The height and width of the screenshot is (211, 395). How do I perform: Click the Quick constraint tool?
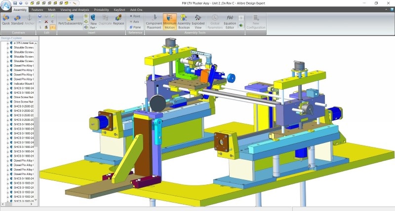(6, 20)
